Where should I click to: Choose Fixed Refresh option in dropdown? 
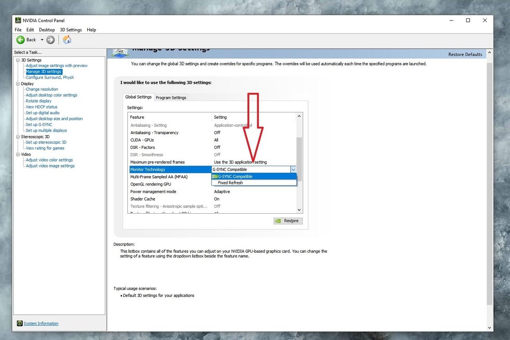pyautogui.click(x=230, y=183)
